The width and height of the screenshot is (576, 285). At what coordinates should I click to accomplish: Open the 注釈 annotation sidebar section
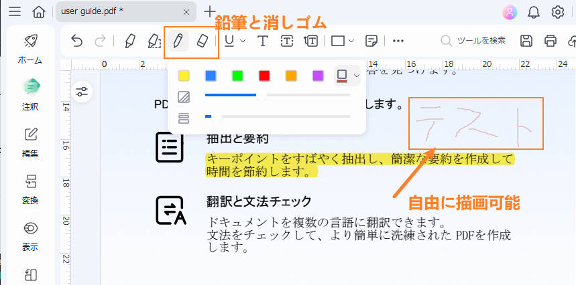tap(30, 95)
